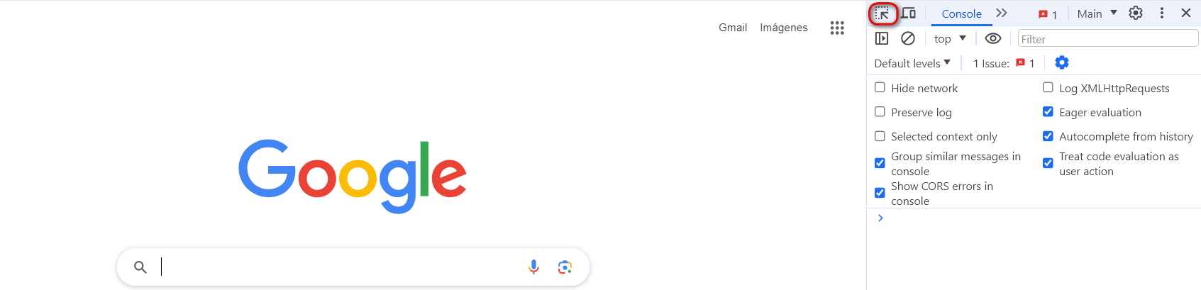Switch to the Console tab
Screen dimensions: 1201x290
click(x=961, y=13)
